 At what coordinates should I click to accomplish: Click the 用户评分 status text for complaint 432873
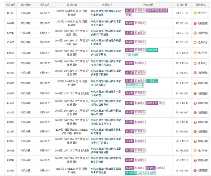(x=202, y=122)
